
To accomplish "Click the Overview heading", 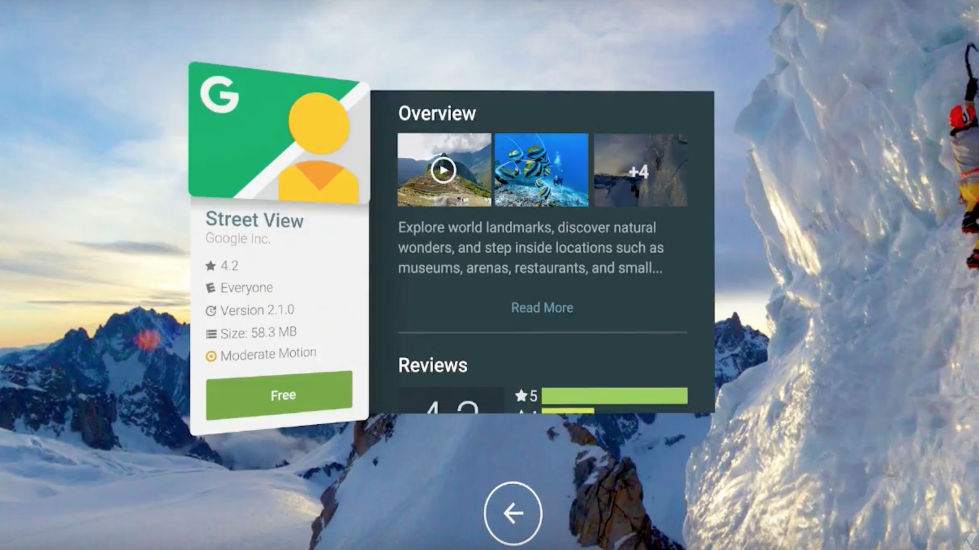I will (437, 114).
